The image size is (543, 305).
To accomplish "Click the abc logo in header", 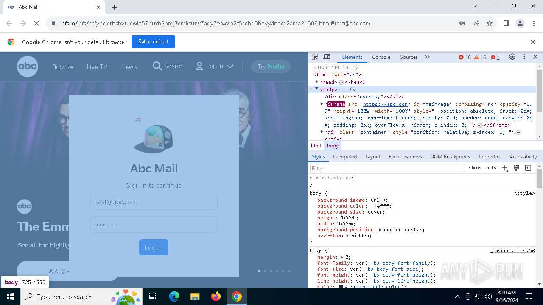I will 28,67.
